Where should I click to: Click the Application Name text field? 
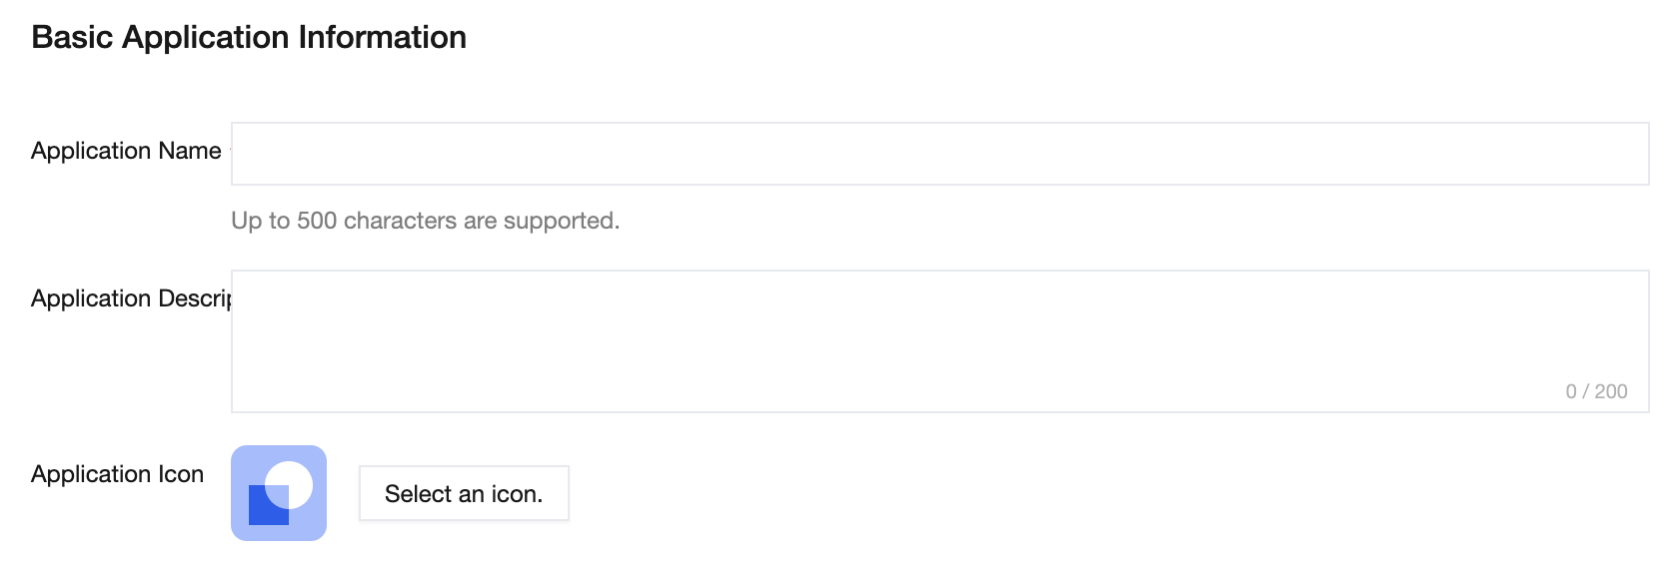click(939, 154)
